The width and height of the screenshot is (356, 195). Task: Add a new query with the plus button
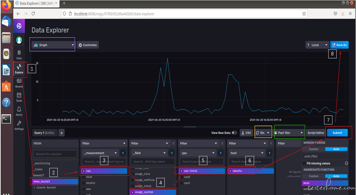pyautogui.click(x=62, y=133)
